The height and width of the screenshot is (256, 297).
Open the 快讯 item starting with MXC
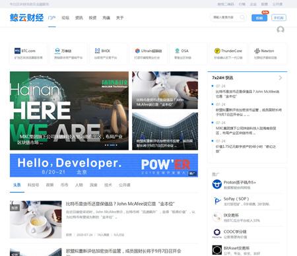246,131
